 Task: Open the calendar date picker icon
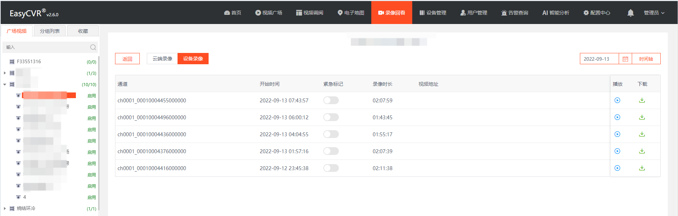(x=625, y=59)
